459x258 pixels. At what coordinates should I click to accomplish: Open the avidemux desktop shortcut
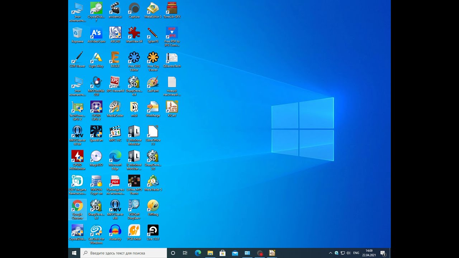pos(115,10)
